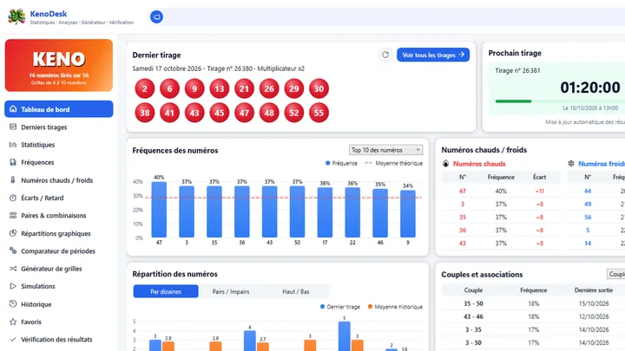The image size is (625, 351).
Task: Click the KenoDesk clover logo
Action: click(x=16, y=16)
